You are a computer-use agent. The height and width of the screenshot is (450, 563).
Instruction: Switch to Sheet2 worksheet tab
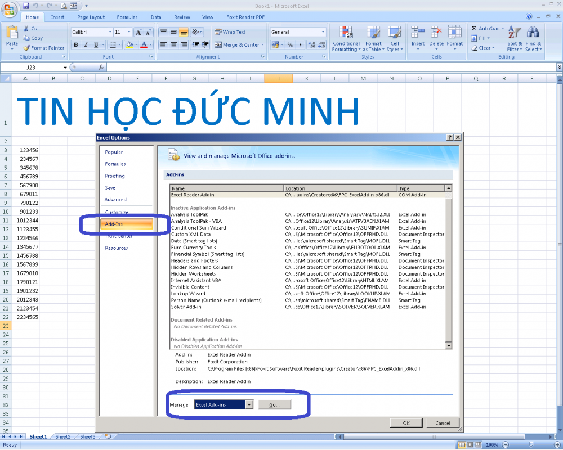click(63, 436)
